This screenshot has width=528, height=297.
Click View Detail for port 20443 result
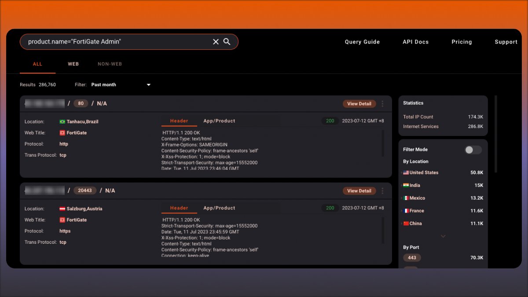point(359,191)
